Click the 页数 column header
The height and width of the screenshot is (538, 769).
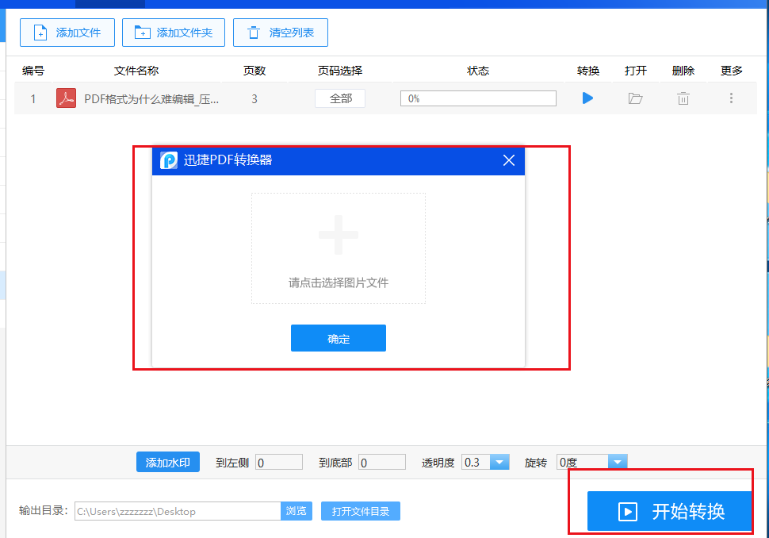coord(254,71)
